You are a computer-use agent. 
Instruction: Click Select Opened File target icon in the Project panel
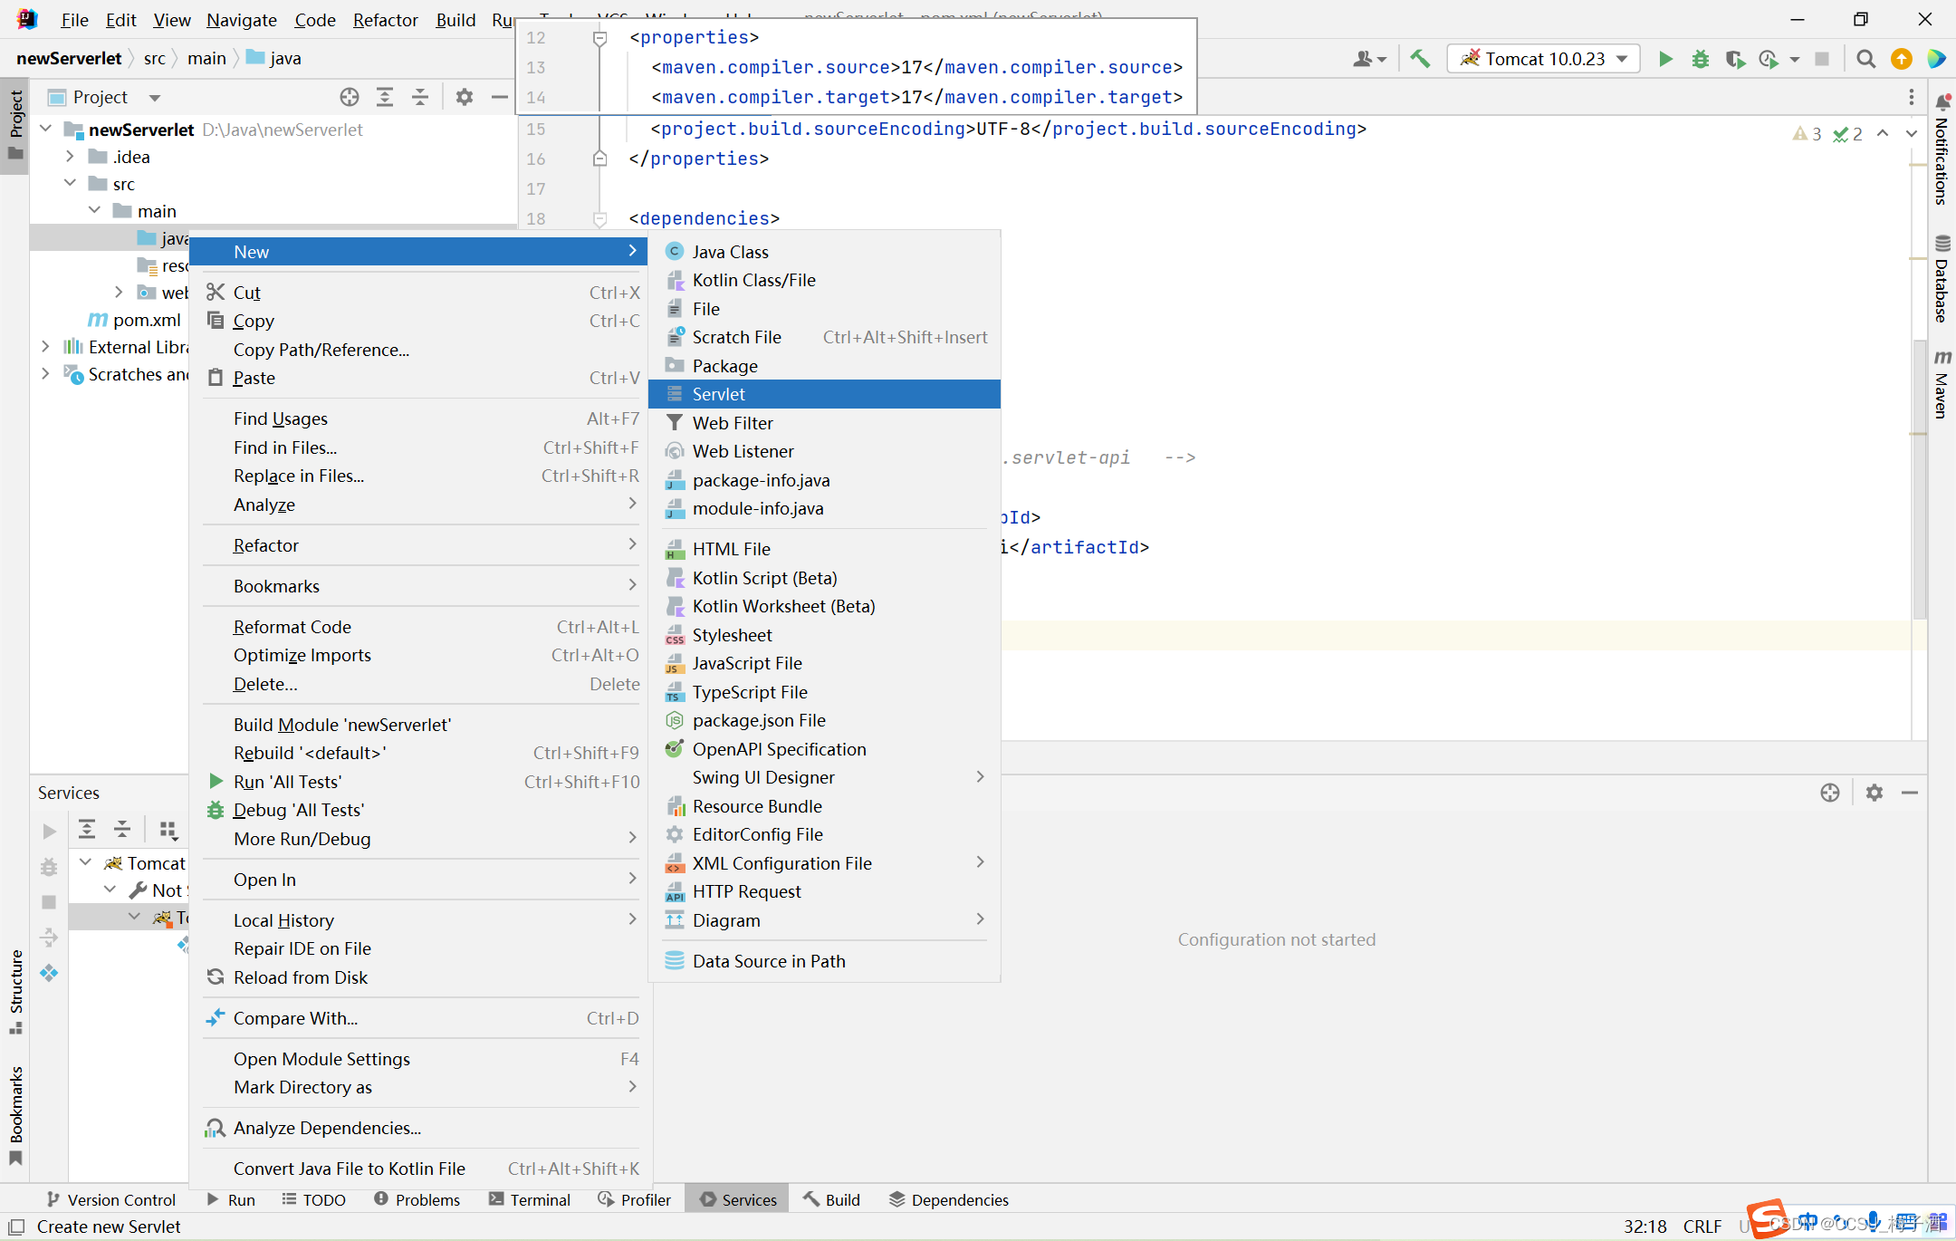(350, 97)
